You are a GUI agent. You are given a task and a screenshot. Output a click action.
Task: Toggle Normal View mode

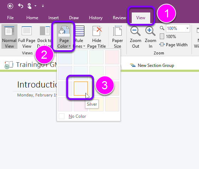coord(9,37)
